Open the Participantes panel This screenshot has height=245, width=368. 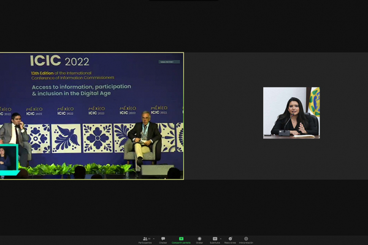click(x=145, y=240)
